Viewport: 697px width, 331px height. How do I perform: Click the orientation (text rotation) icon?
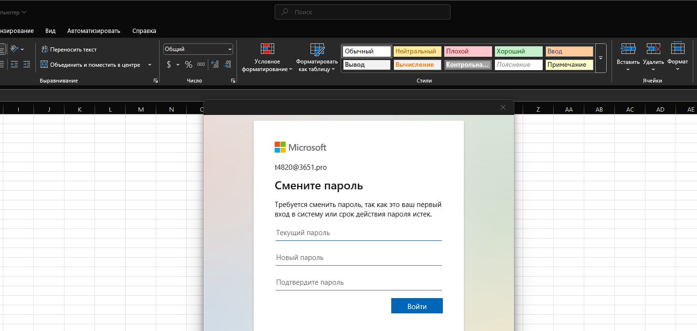coord(14,49)
